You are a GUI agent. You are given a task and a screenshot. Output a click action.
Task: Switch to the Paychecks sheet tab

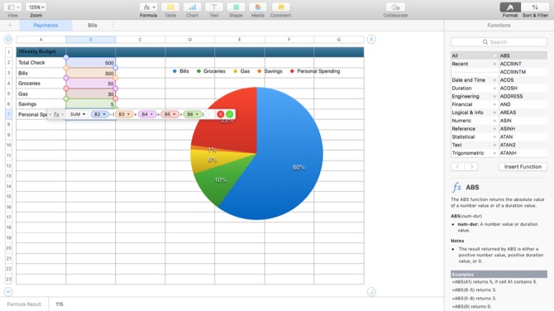pyautogui.click(x=45, y=26)
